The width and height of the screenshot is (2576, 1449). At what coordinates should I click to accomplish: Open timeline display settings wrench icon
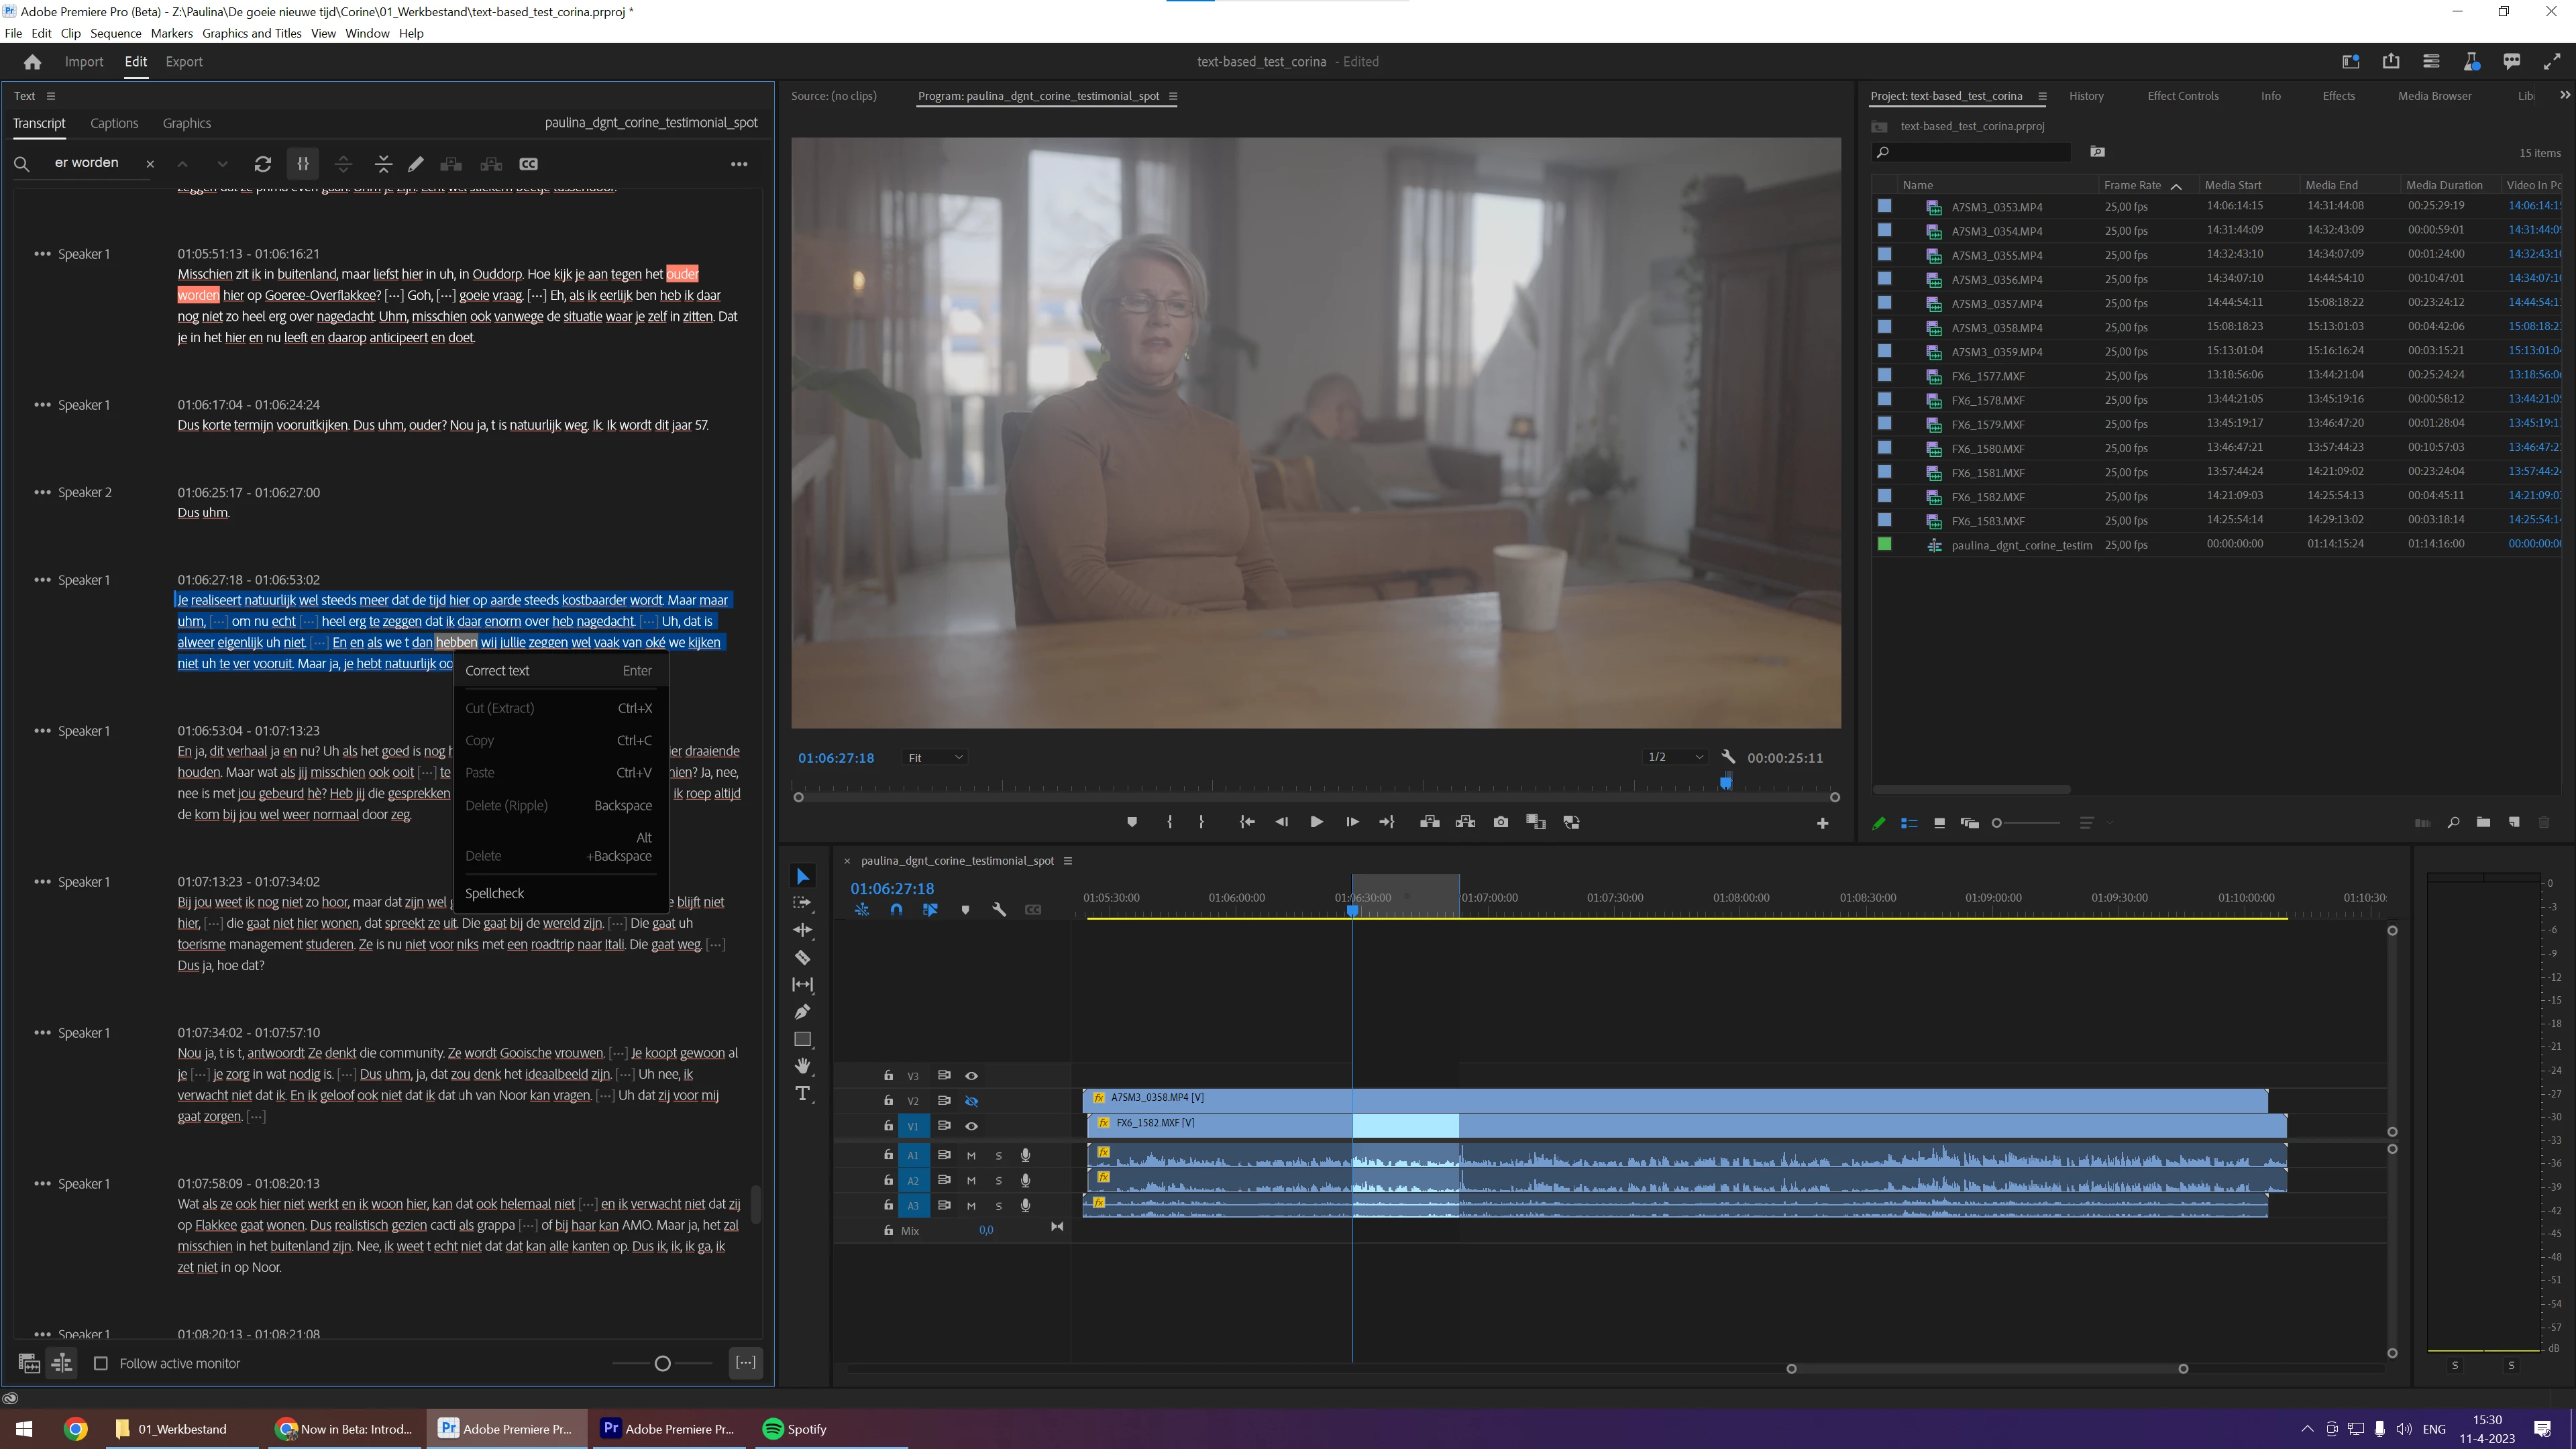point(998,910)
